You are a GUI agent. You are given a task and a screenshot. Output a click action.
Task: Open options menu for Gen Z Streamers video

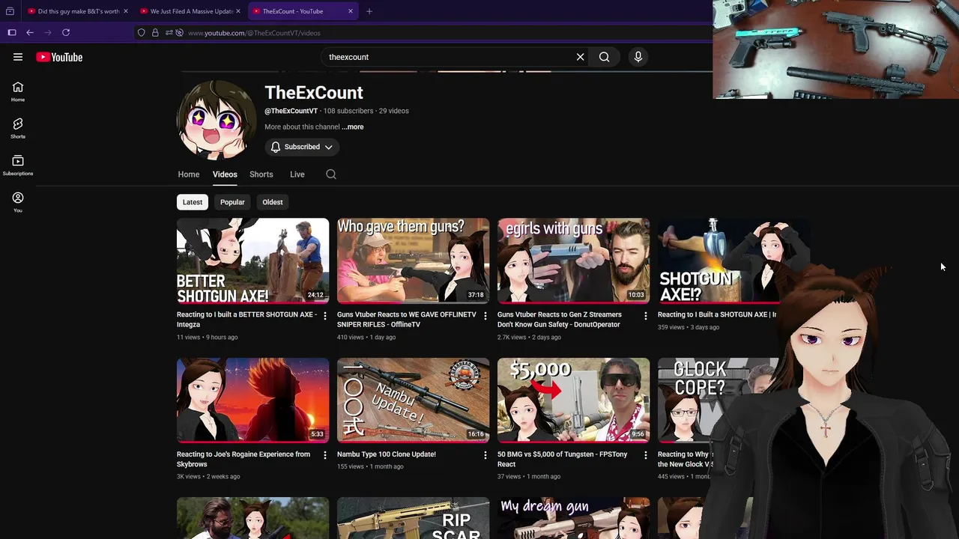tap(645, 316)
